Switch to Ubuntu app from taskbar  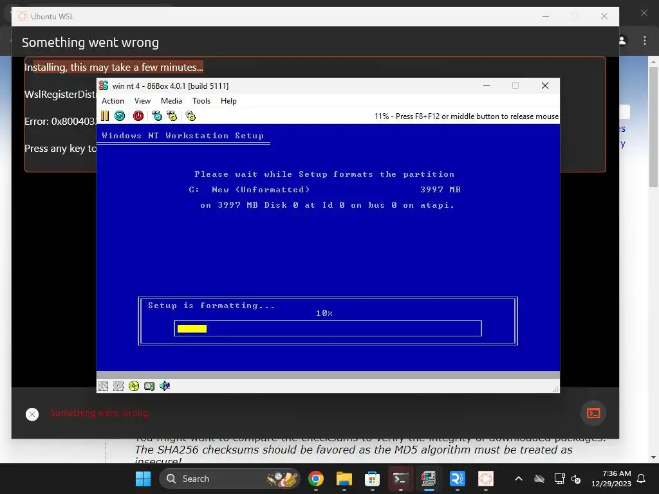pyautogui.click(x=485, y=479)
